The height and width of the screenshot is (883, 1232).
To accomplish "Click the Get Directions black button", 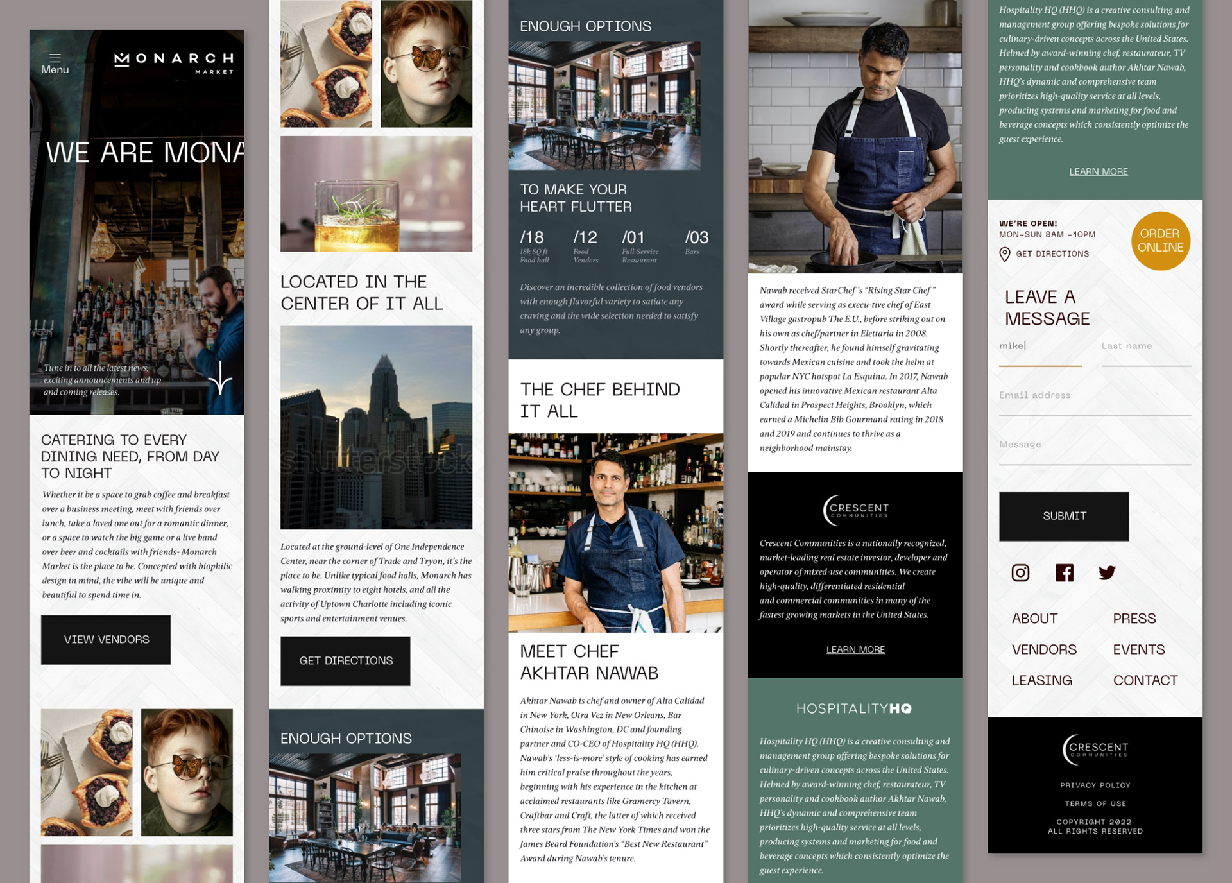I will coord(345,661).
